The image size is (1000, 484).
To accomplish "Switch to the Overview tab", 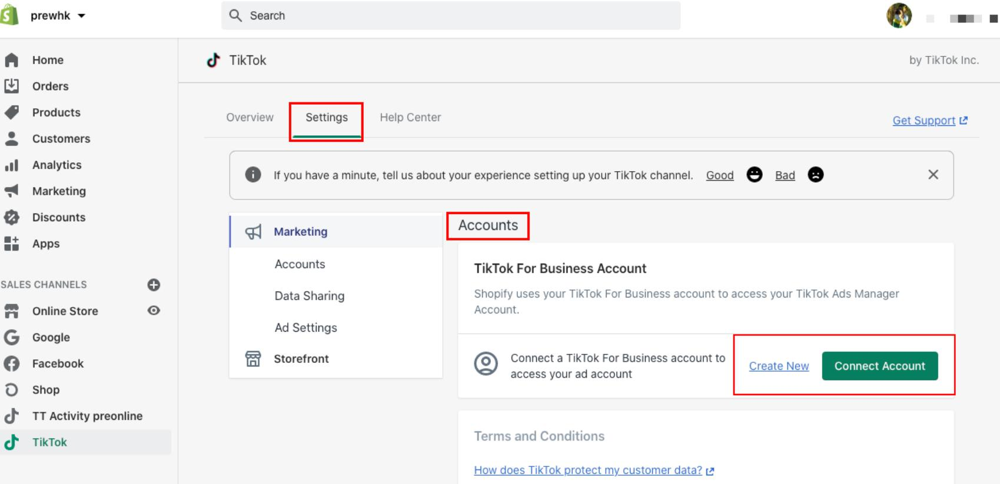I will point(250,118).
